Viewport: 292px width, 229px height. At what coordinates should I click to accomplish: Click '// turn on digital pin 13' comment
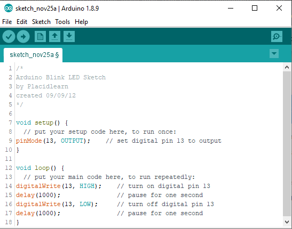pos(163,186)
